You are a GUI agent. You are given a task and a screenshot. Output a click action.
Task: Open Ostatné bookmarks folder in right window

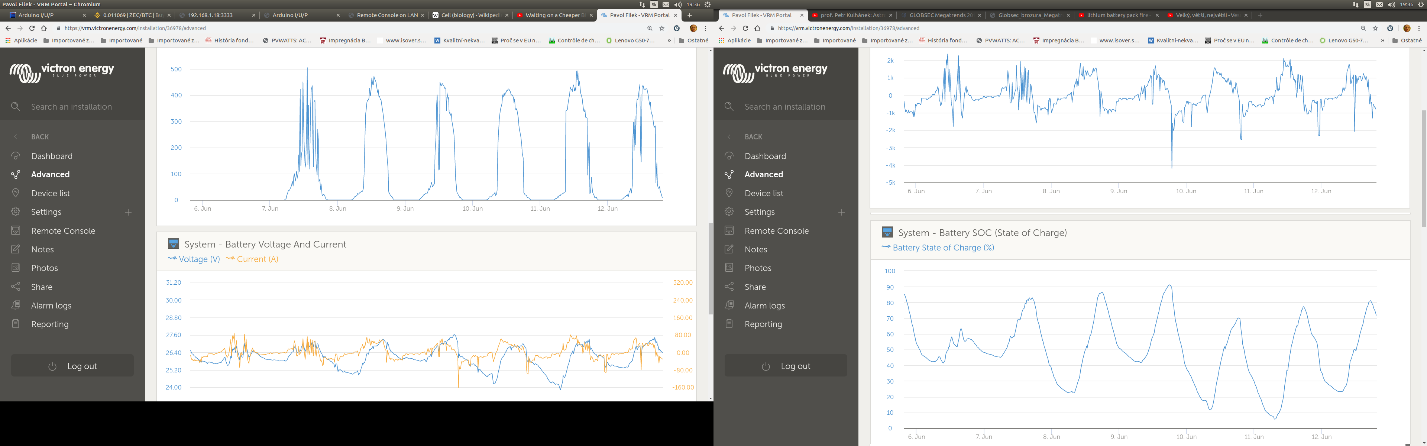[1407, 41]
